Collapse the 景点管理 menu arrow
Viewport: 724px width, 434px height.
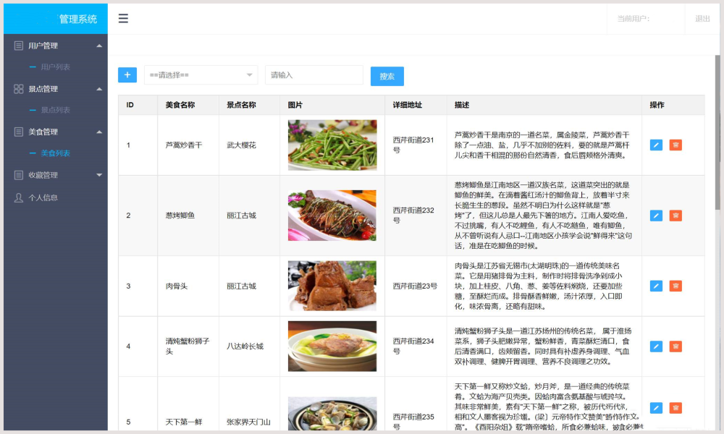(99, 89)
